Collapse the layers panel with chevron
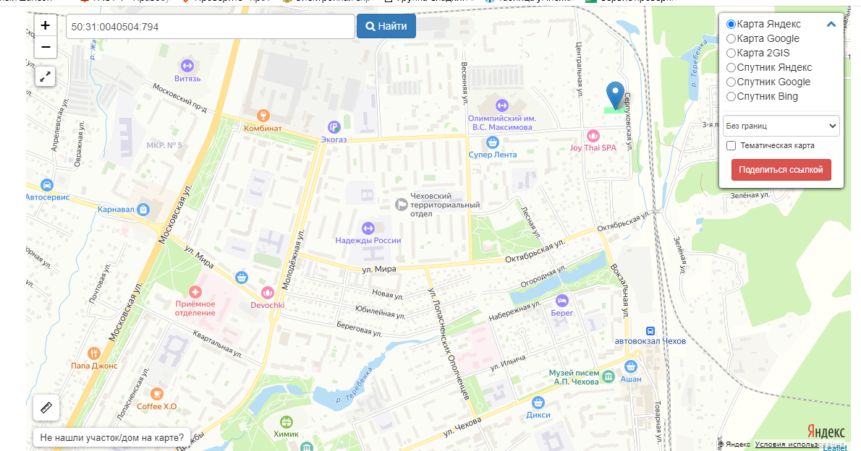861x451 pixels. 831,24
